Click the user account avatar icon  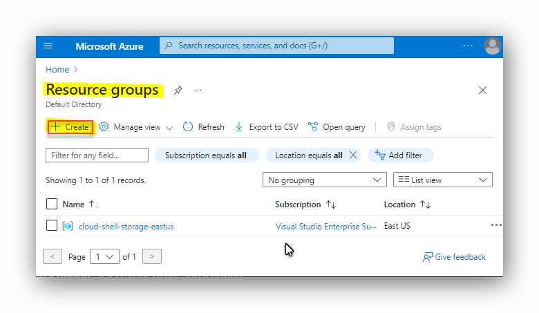point(492,46)
